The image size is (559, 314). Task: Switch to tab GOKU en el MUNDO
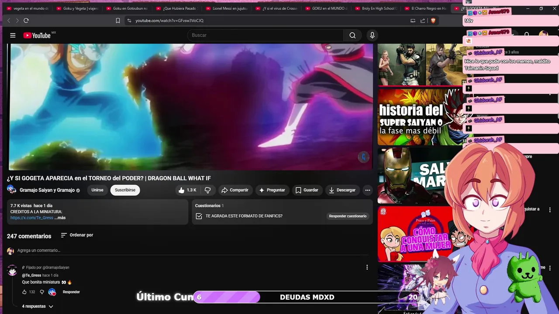pos(327,8)
